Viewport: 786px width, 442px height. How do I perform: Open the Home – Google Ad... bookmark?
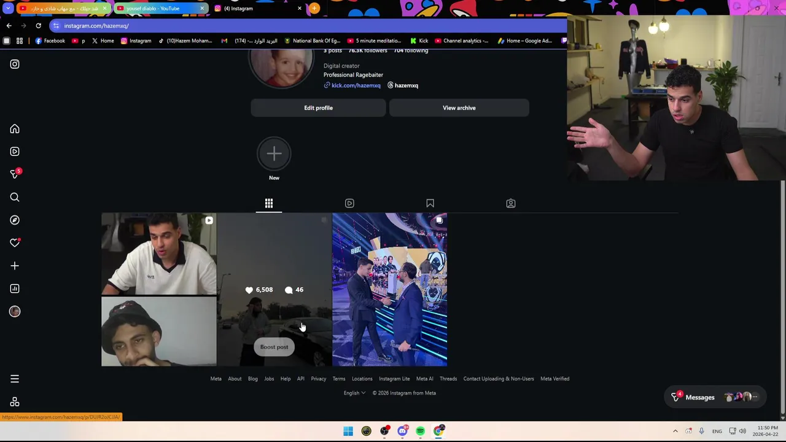pyautogui.click(x=524, y=41)
